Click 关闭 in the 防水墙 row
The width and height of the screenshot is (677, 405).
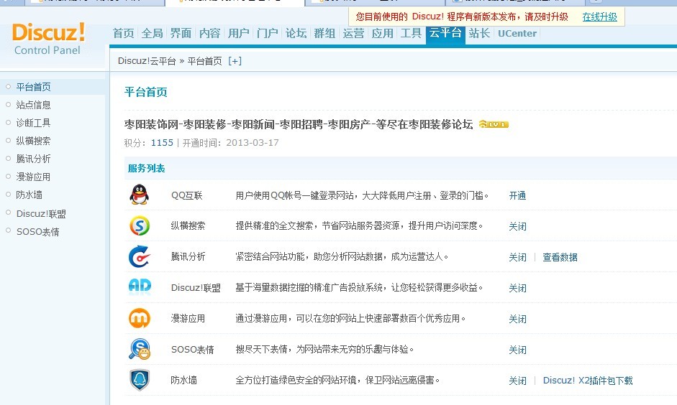[517, 381]
